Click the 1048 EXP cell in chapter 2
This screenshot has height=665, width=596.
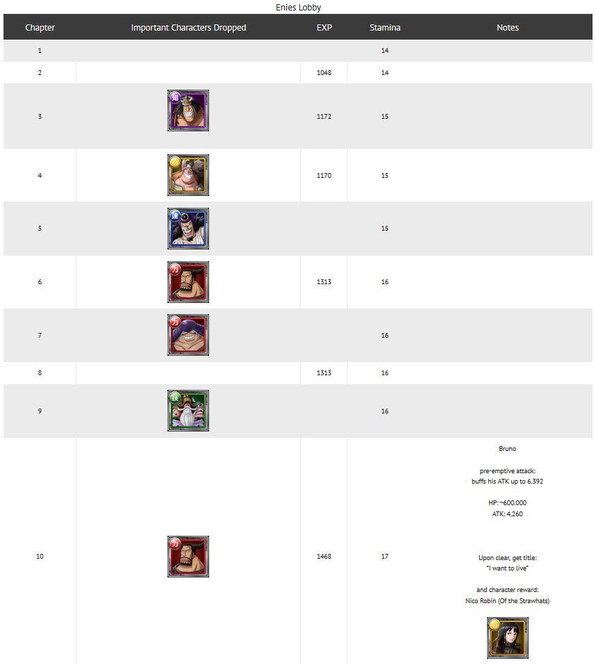324,73
